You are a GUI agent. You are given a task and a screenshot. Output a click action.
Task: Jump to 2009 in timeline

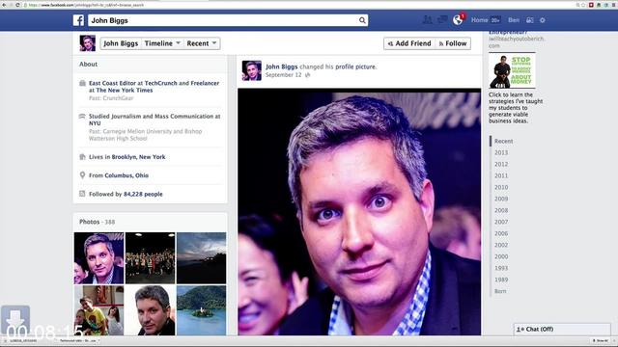(x=501, y=199)
